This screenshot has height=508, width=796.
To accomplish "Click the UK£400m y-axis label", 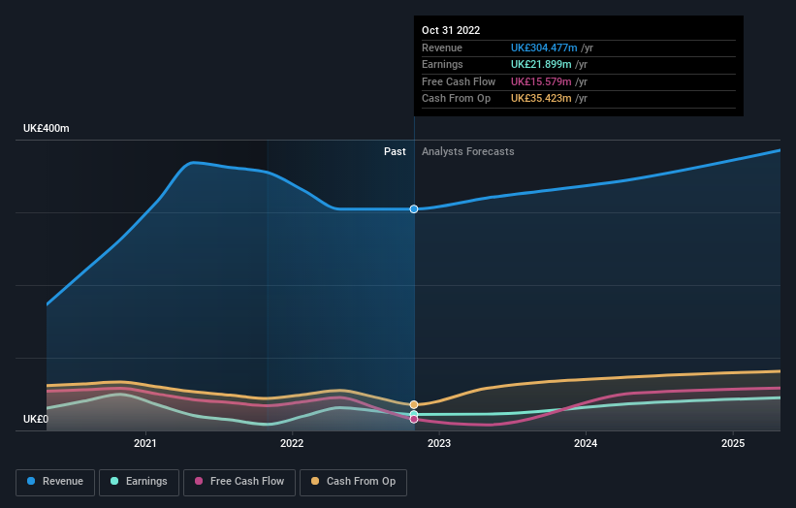I will [x=47, y=128].
